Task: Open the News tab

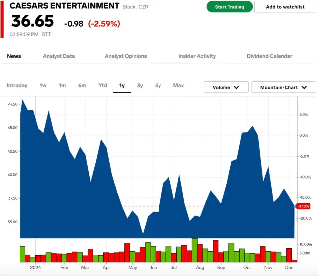Action: click(14, 56)
